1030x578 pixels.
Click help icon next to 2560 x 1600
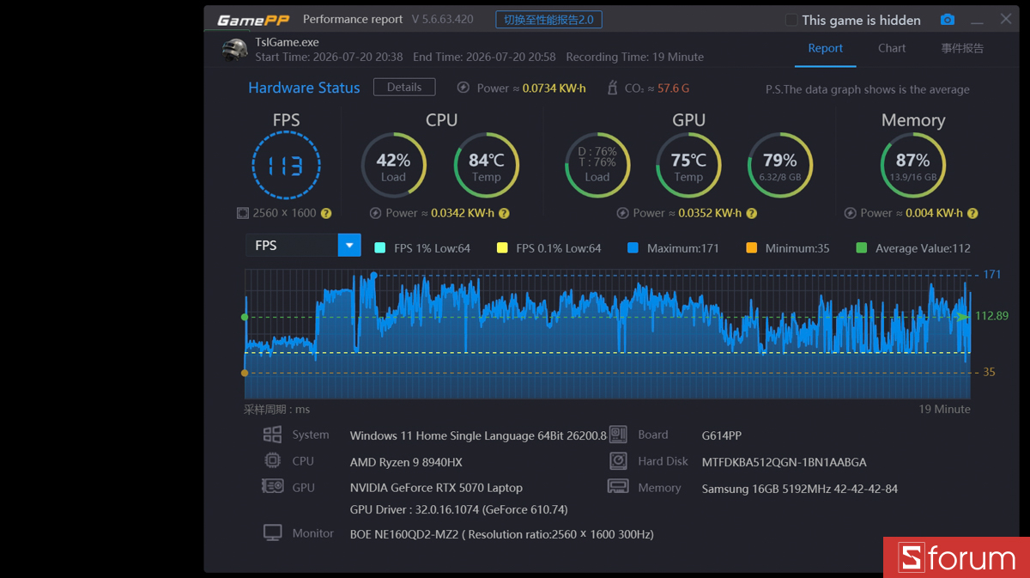[x=326, y=213]
